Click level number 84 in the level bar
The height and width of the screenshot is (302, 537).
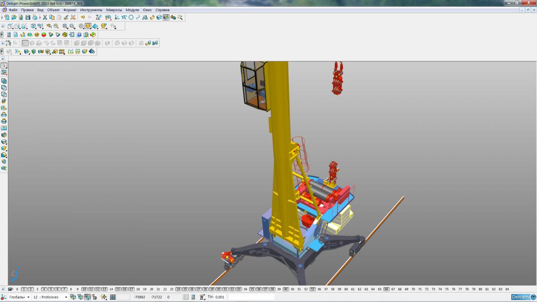507,289
